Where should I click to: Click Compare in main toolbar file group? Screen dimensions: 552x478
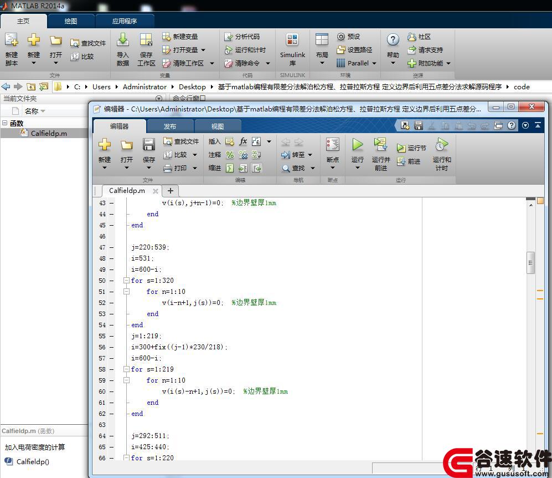point(82,57)
